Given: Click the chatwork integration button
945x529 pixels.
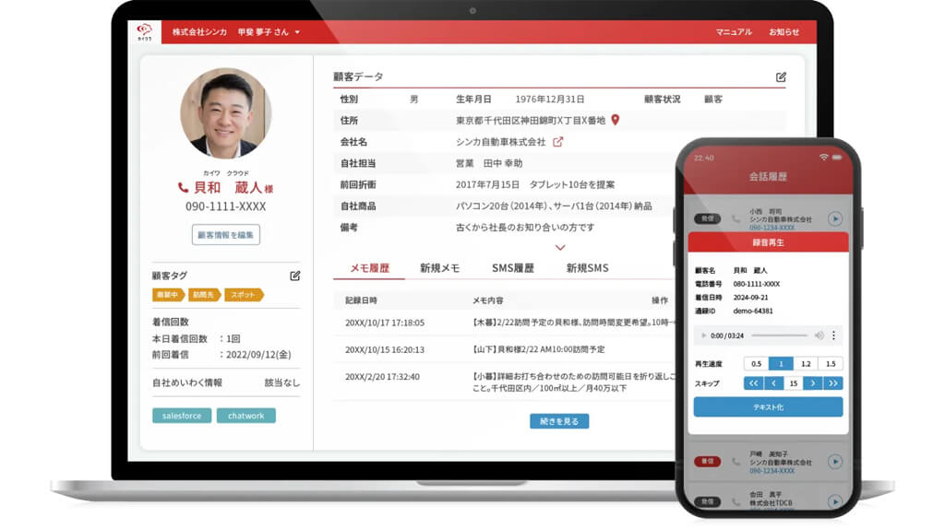Looking at the screenshot, I should (x=245, y=416).
